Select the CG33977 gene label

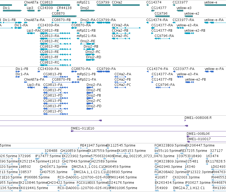[x=180, y=2]
